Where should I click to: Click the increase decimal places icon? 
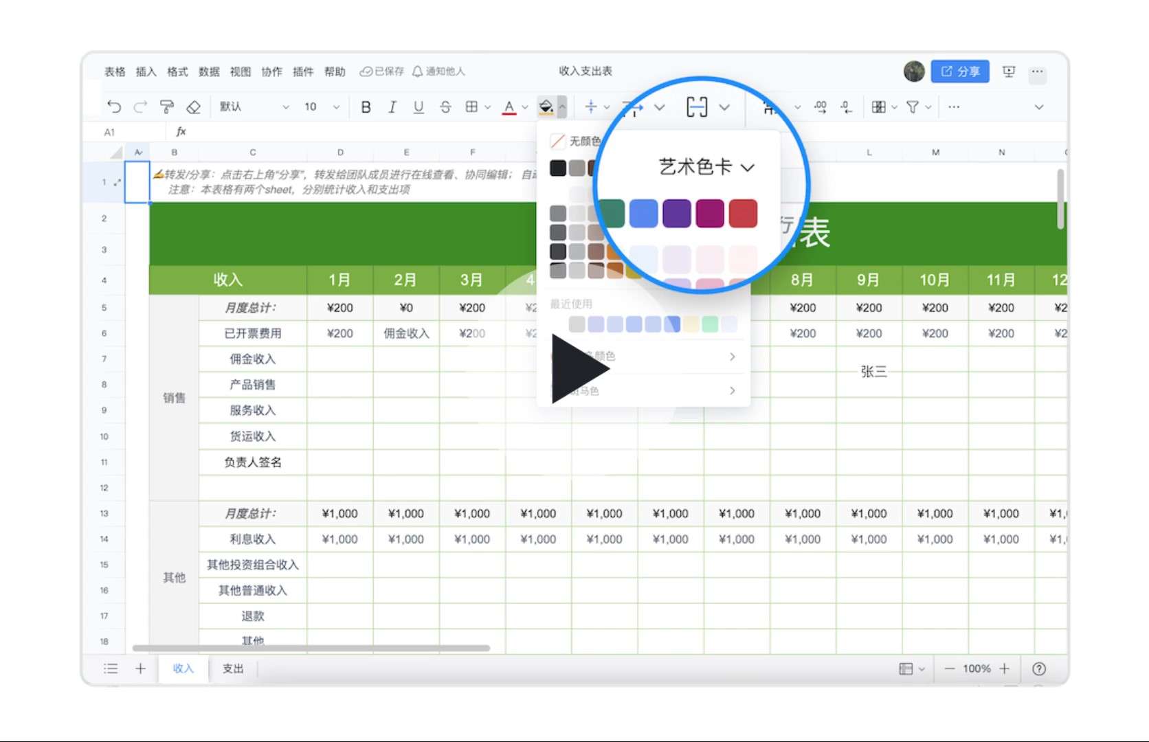[821, 106]
